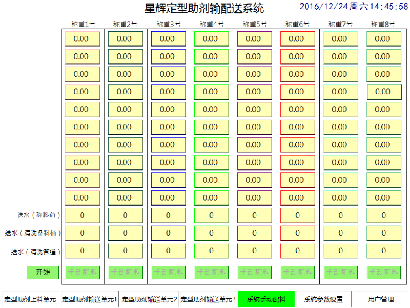
Task: Click the green 开始 start button
Action: point(43,272)
